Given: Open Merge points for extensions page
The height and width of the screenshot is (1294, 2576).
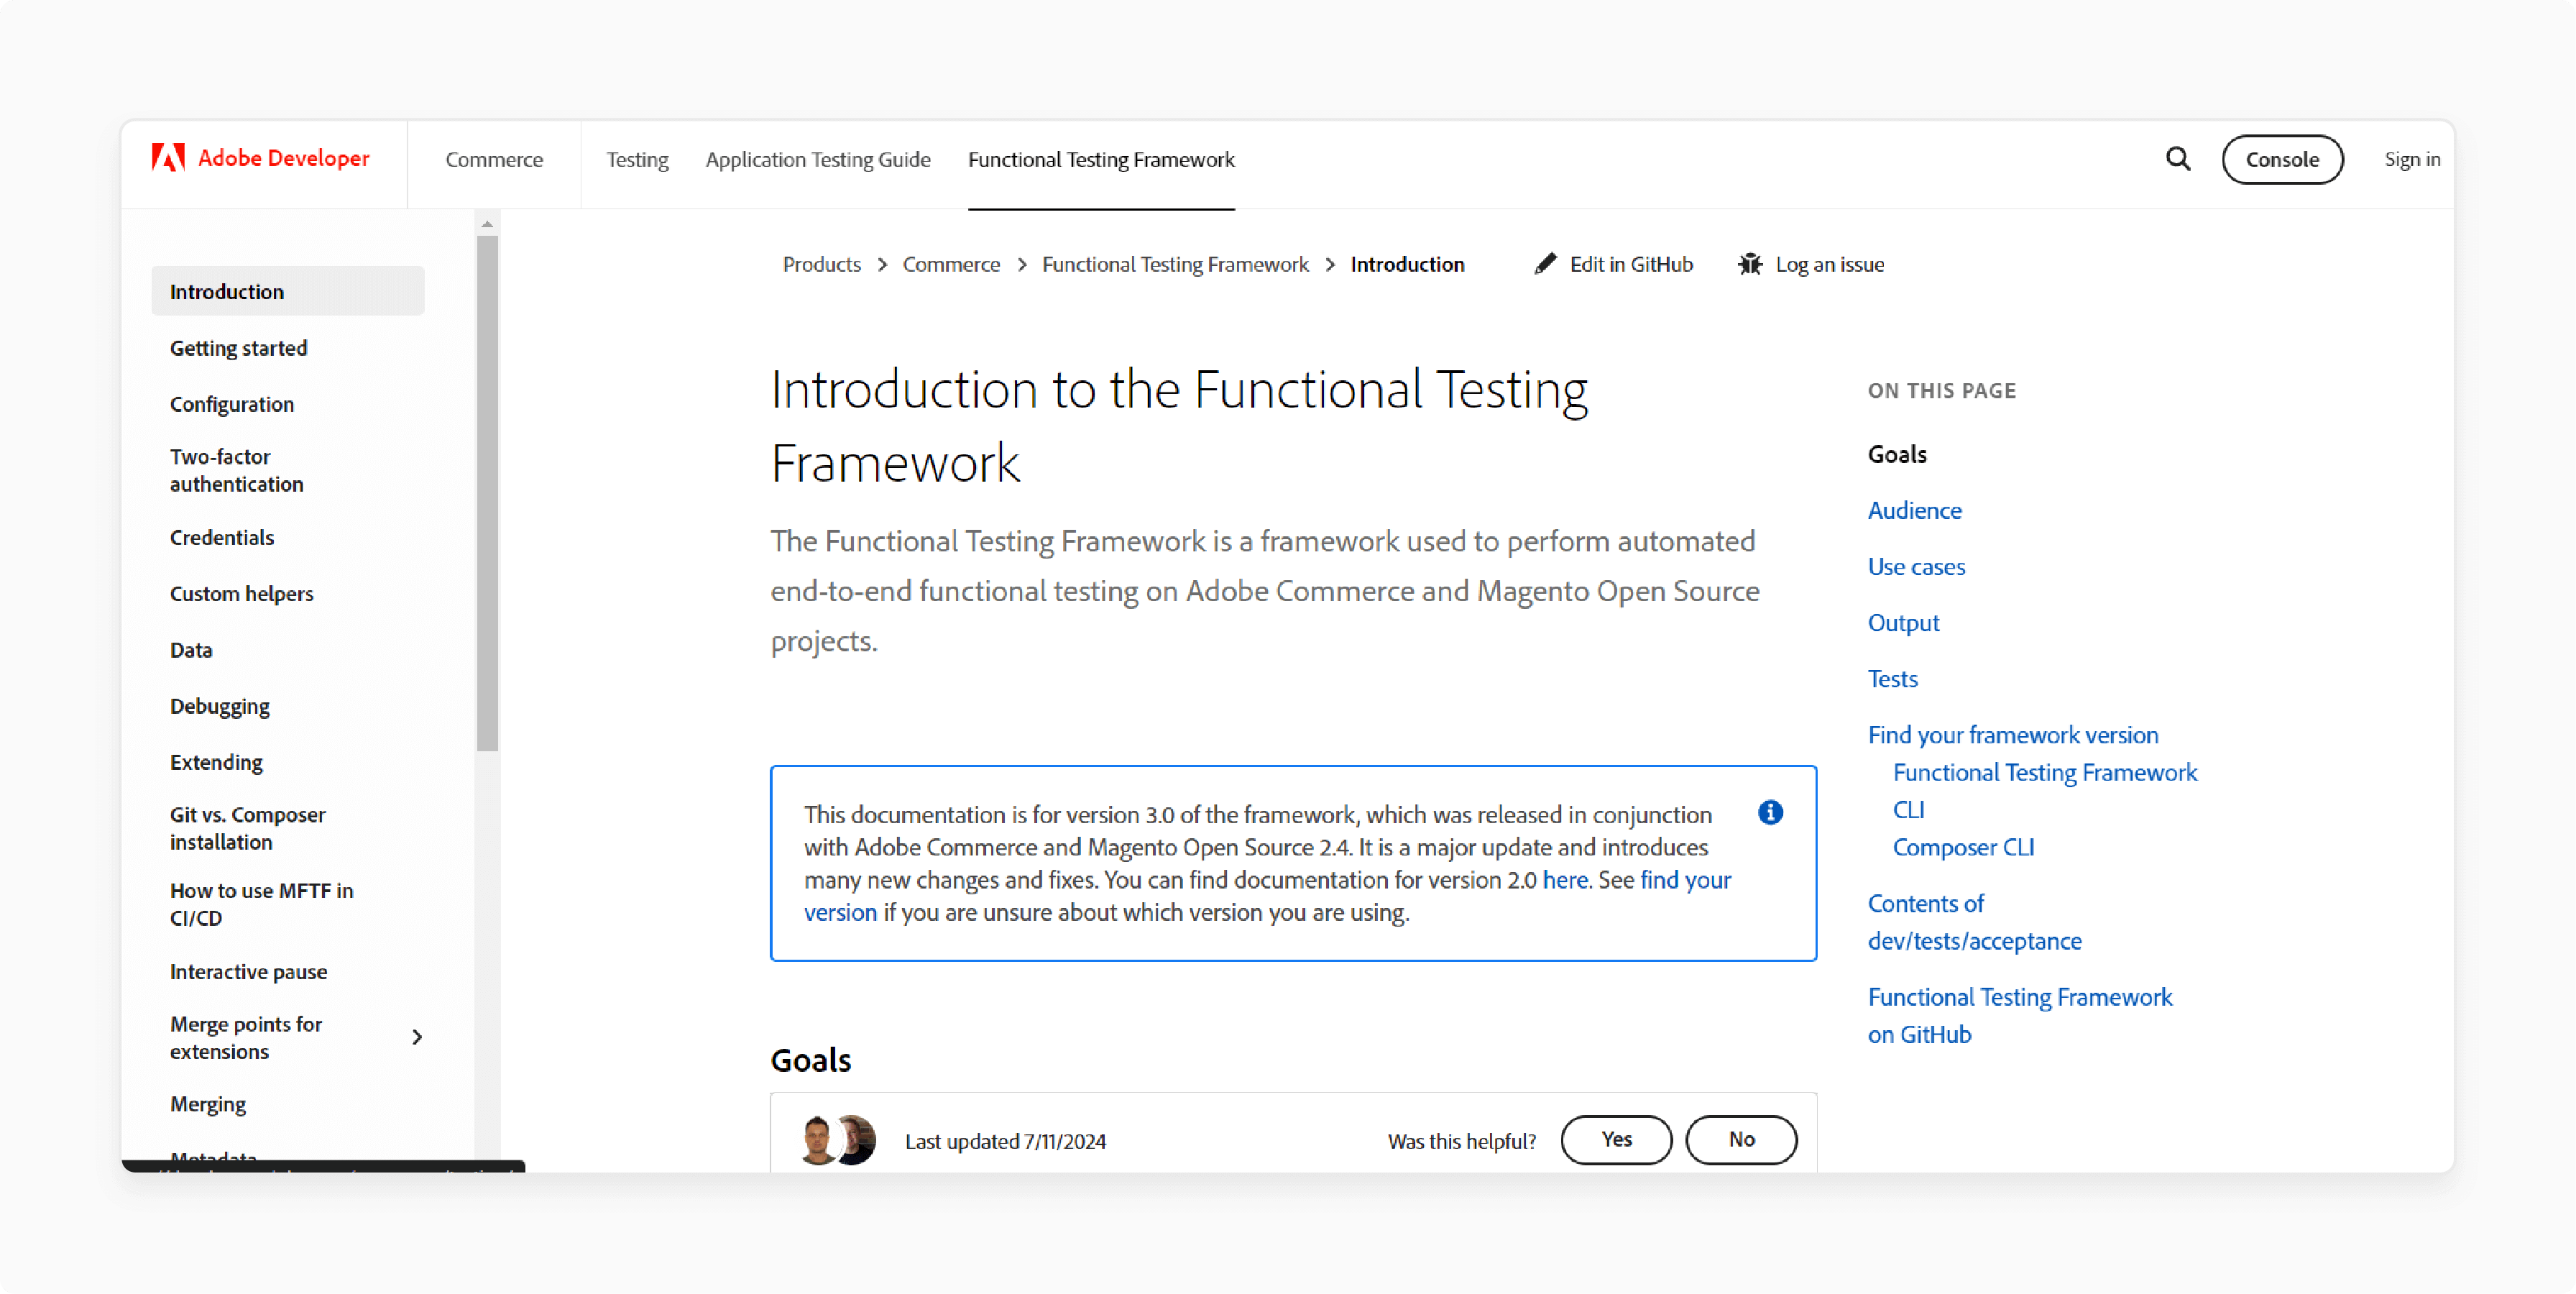Looking at the screenshot, I should pyautogui.click(x=245, y=1038).
